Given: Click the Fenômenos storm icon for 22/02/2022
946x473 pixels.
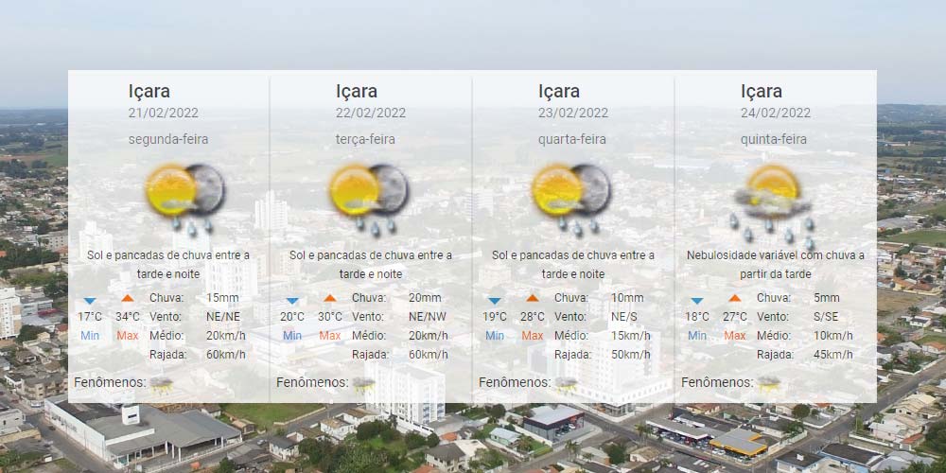Looking at the screenshot, I should pos(364,383).
